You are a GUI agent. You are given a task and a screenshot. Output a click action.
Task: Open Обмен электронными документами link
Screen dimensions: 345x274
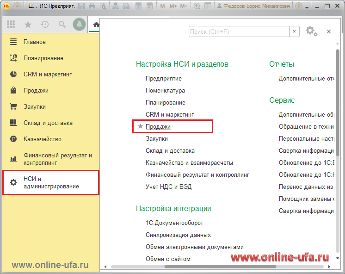pos(195,247)
